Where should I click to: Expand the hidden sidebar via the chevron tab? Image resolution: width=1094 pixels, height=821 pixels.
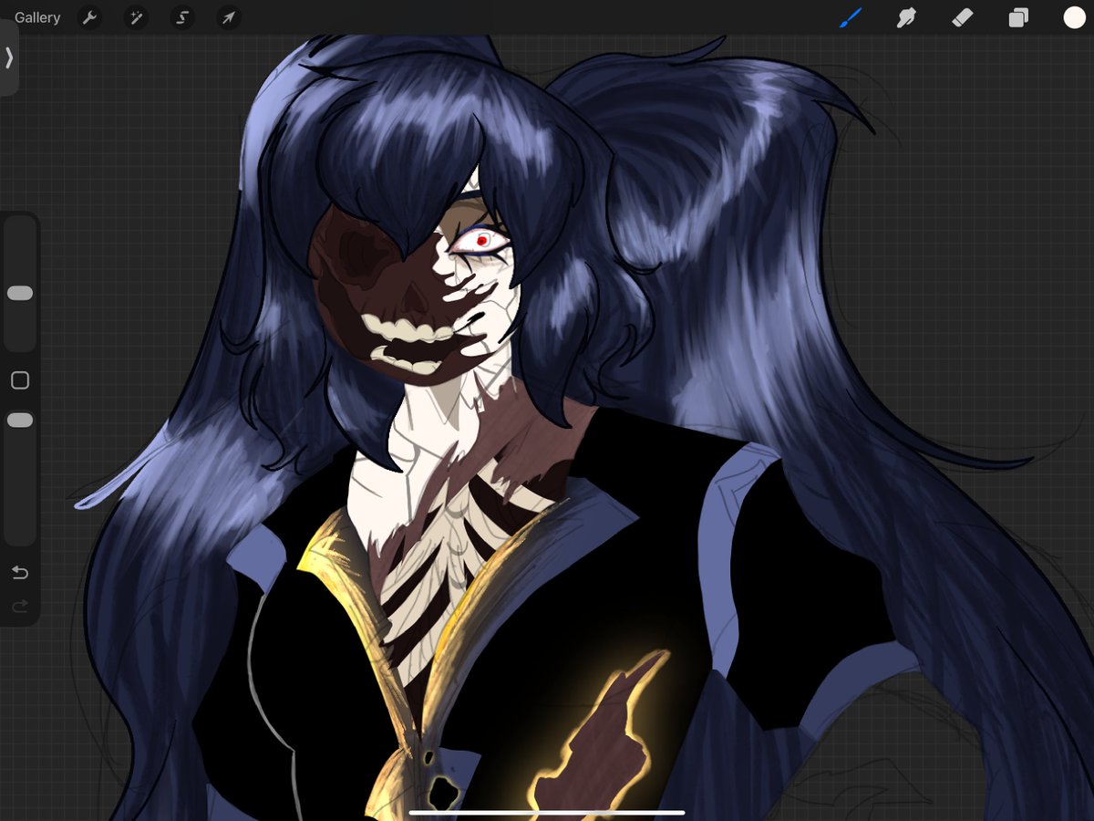tap(9, 57)
